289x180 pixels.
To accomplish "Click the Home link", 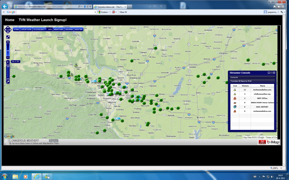I will [10, 20].
